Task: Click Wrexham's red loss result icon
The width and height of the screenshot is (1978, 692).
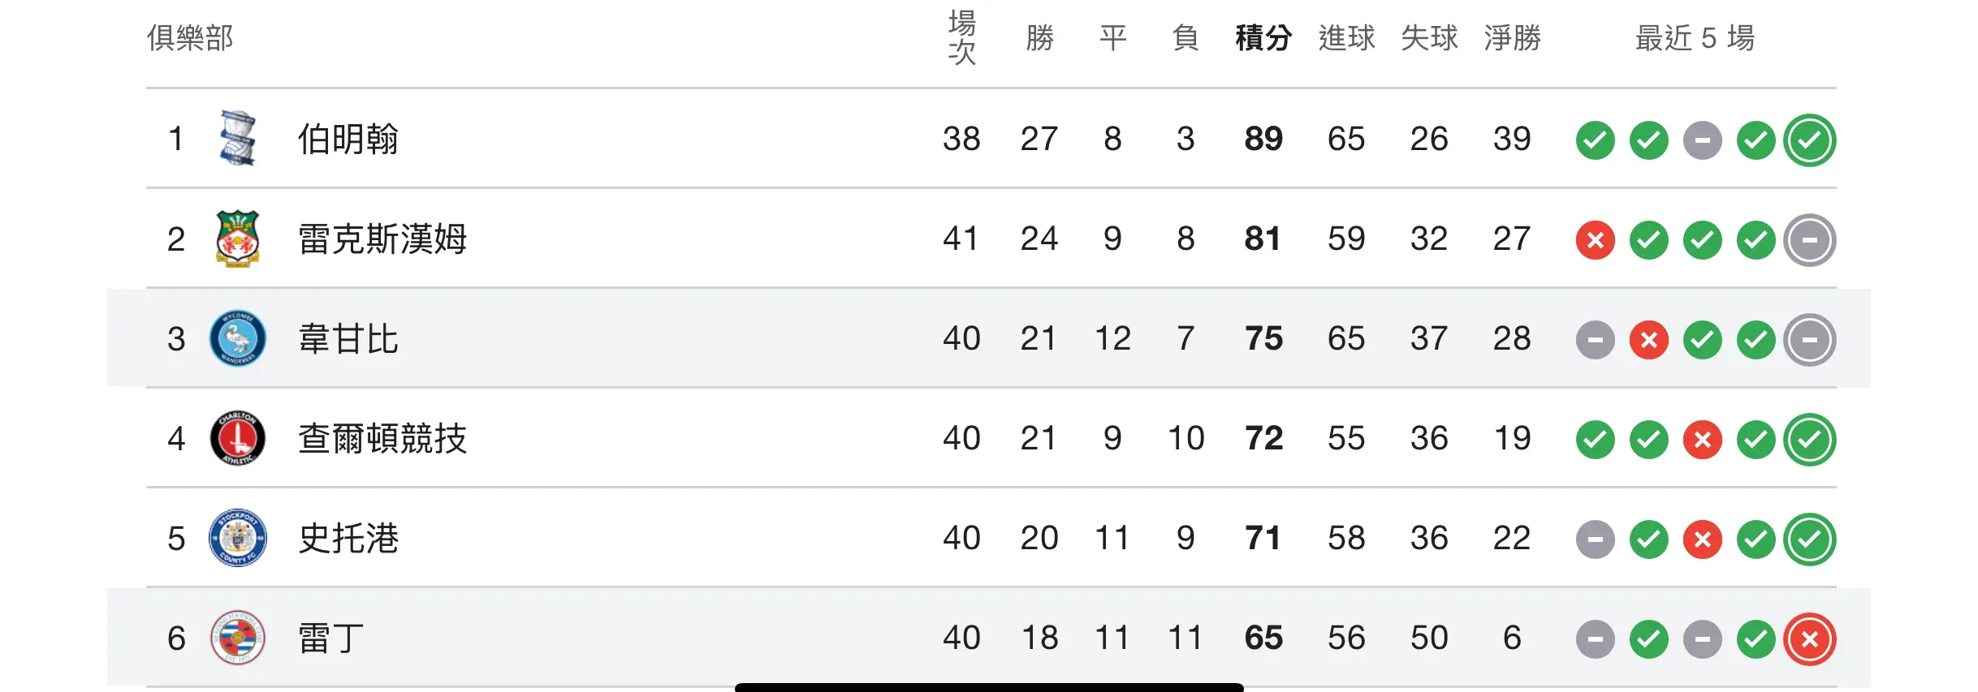Action: click(1595, 240)
